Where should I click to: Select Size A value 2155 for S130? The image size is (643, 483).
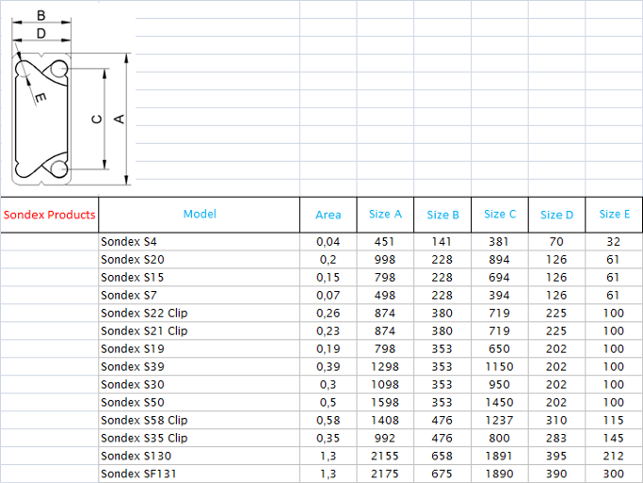pos(385,456)
